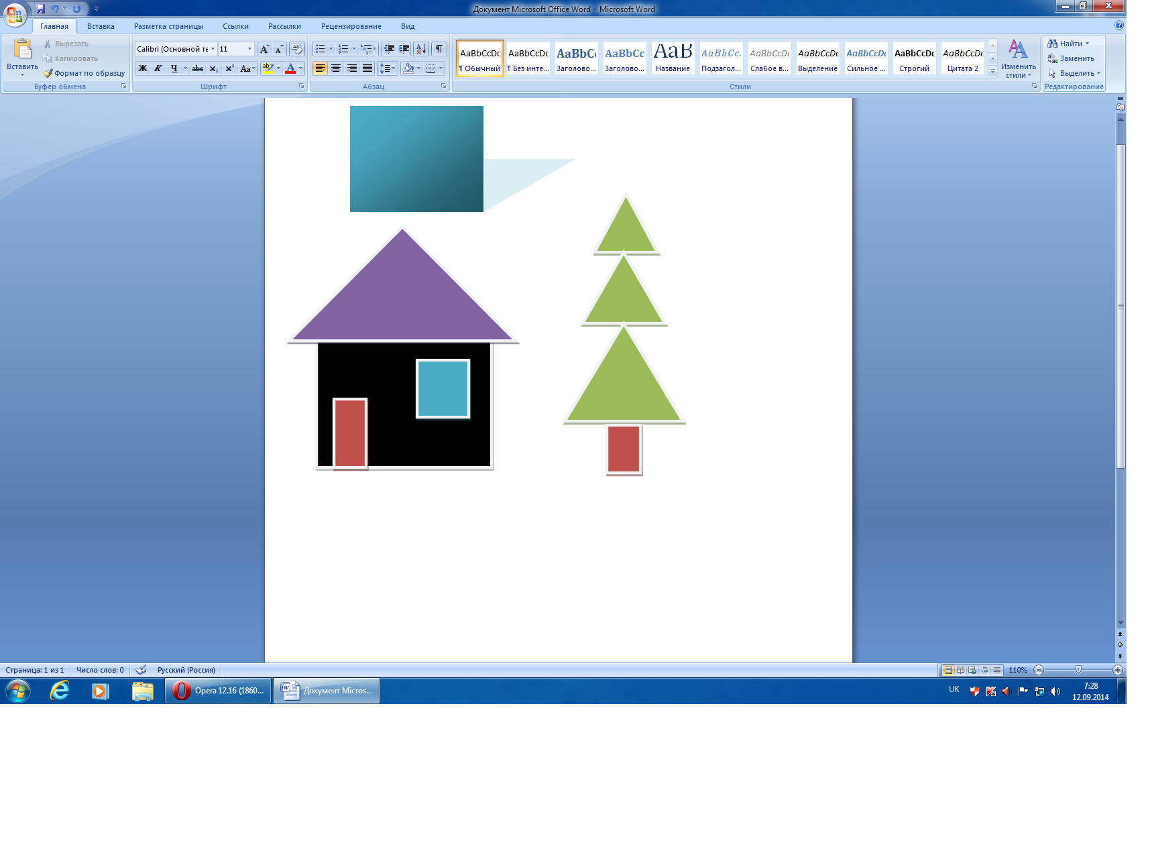Apply superscript formatting
1152x853 pixels.
pos(229,68)
